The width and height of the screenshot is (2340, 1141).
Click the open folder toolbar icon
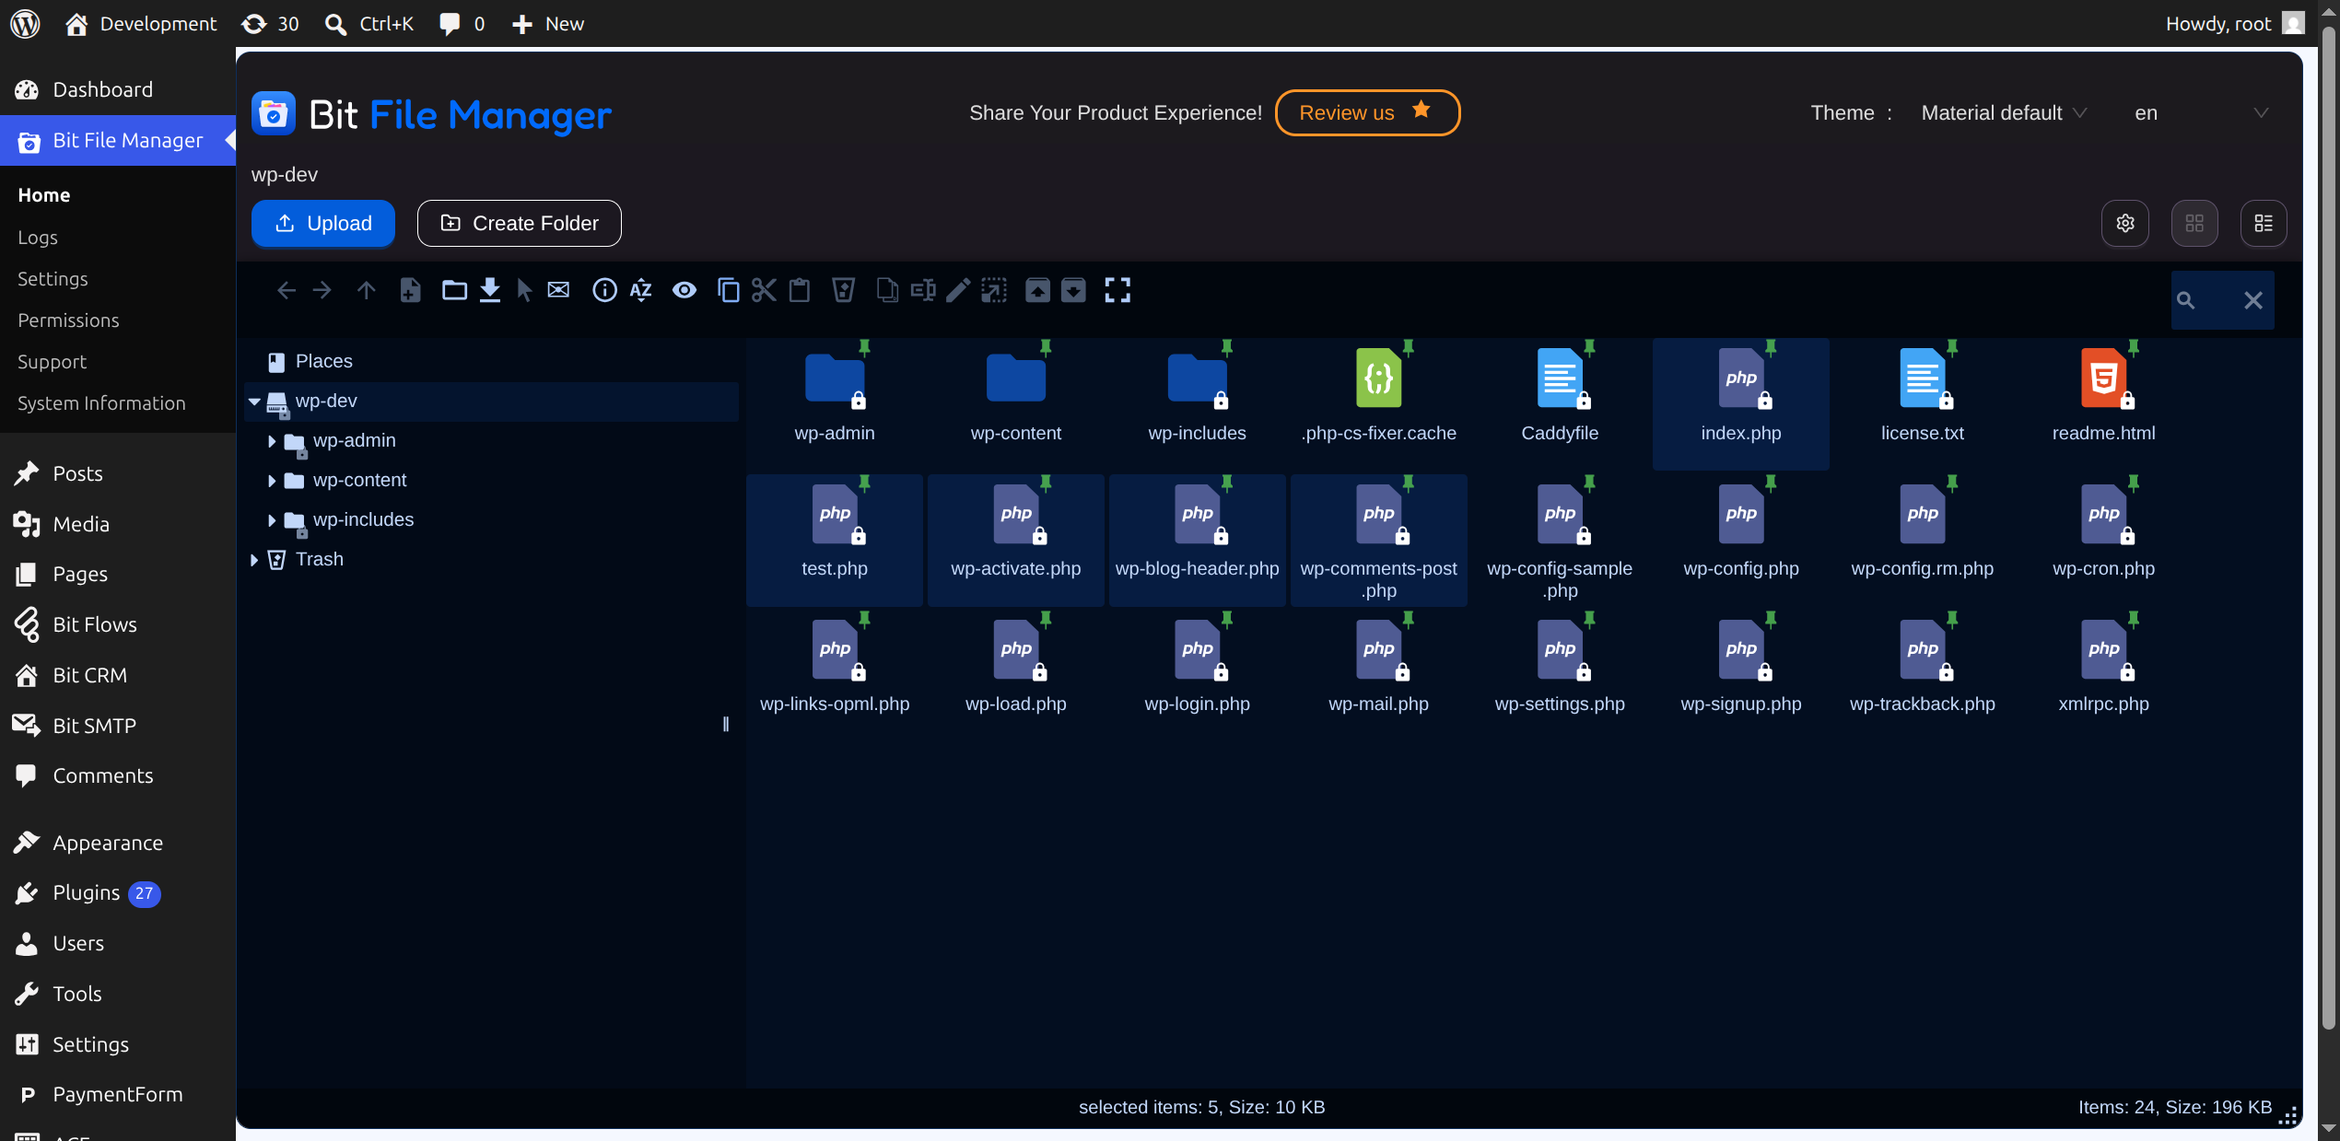click(x=454, y=291)
